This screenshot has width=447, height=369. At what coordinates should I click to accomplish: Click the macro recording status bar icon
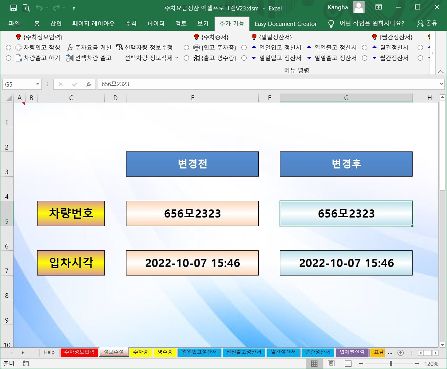[x=26, y=364]
